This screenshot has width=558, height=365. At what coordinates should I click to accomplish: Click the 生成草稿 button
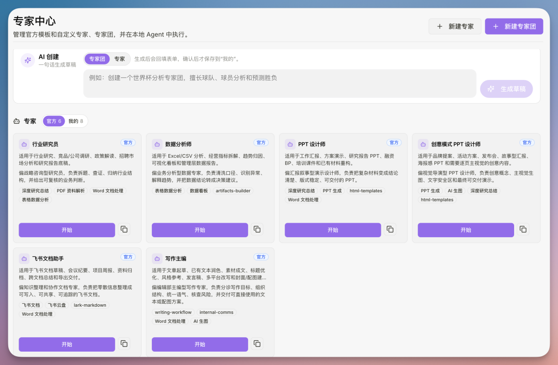coord(506,89)
